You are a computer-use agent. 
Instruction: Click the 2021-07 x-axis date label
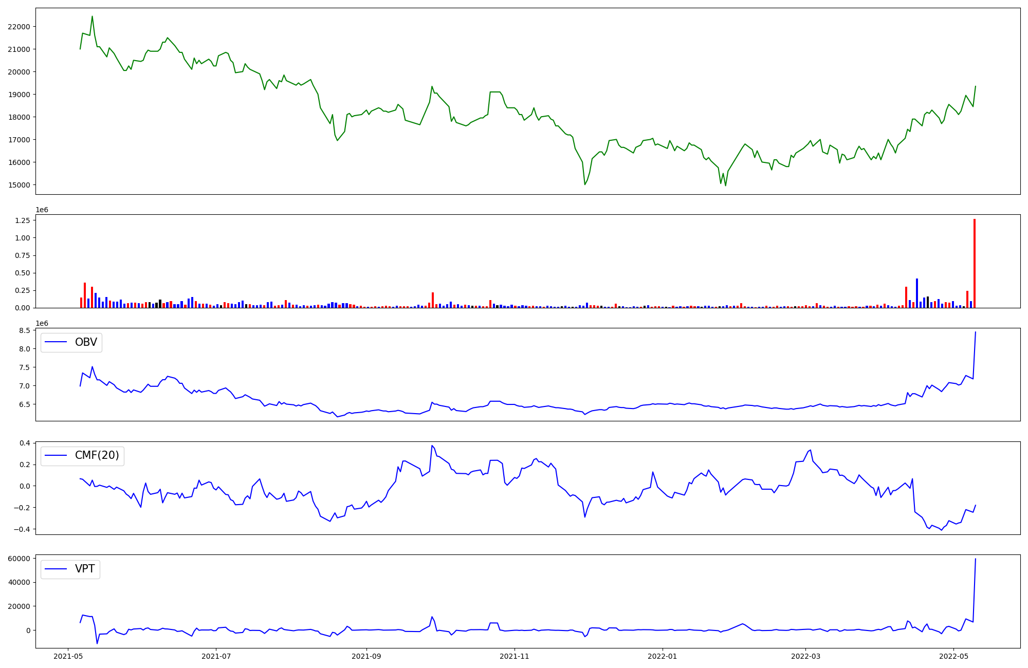[x=216, y=656]
